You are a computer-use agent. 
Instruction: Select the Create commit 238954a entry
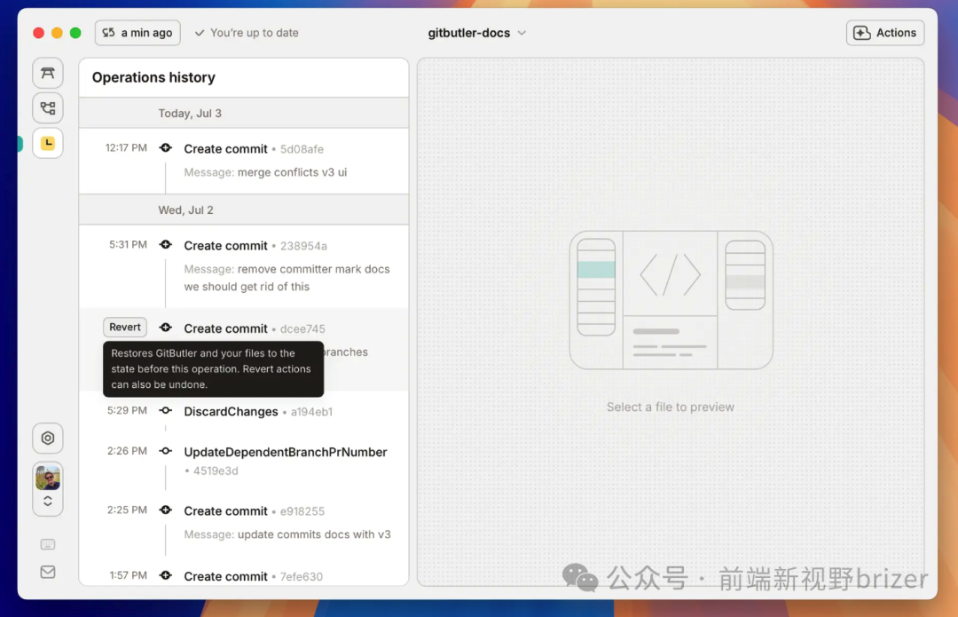click(x=225, y=246)
